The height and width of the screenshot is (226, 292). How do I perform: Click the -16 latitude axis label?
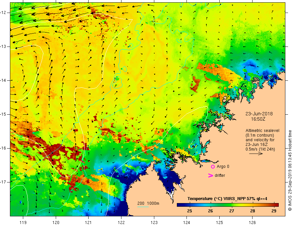(x=4, y=148)
